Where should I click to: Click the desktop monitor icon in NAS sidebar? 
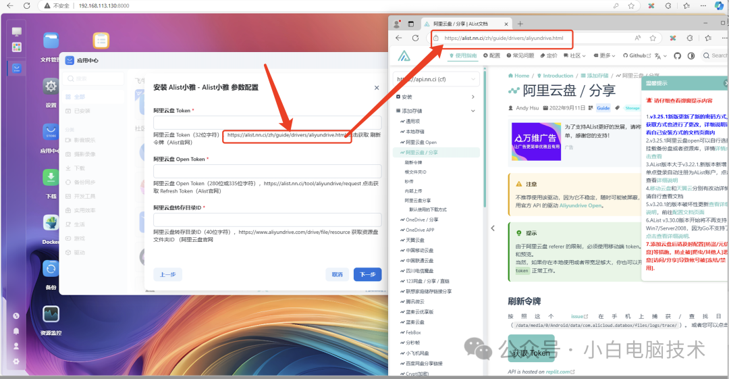pos(17,32)
